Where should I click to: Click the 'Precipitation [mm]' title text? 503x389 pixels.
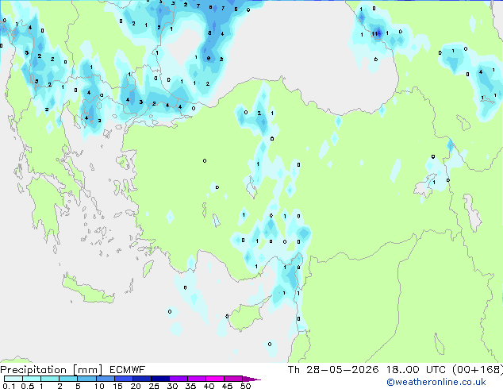(52, 370)
